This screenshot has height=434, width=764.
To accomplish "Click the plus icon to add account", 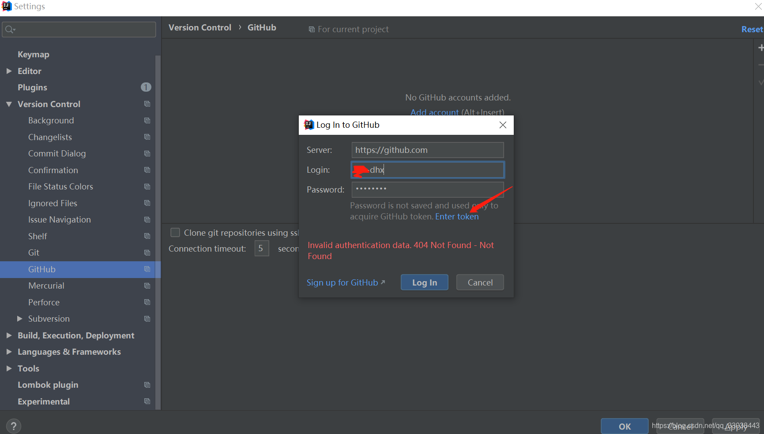I will click(x=760, y=48).
